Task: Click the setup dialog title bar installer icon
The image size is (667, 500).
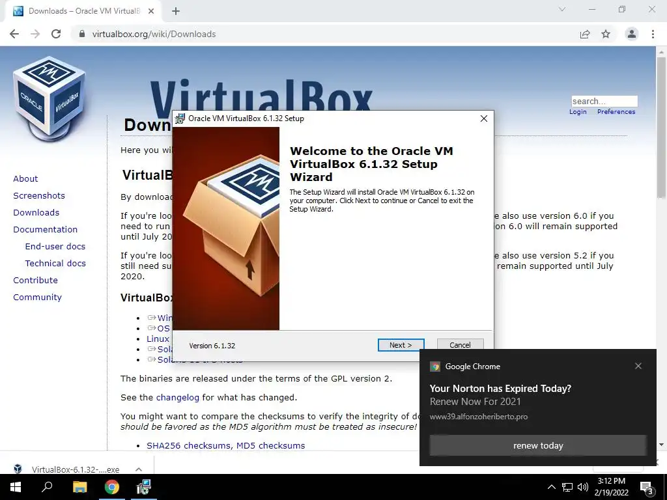Action: (x=180, y=118)
